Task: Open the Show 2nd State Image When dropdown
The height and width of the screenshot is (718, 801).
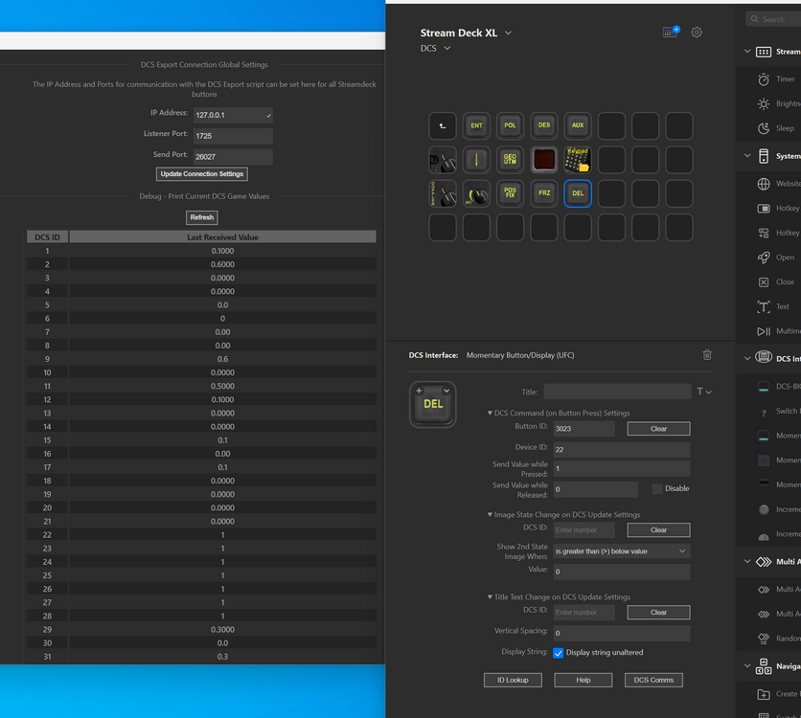Action: (621, 550)
